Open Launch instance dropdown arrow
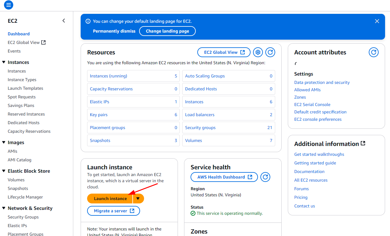 tap(138, 199)
